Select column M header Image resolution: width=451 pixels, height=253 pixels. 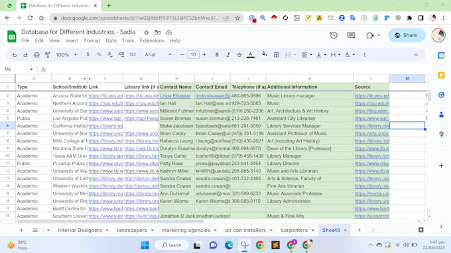pyautogui.click(x=407, y=78)
